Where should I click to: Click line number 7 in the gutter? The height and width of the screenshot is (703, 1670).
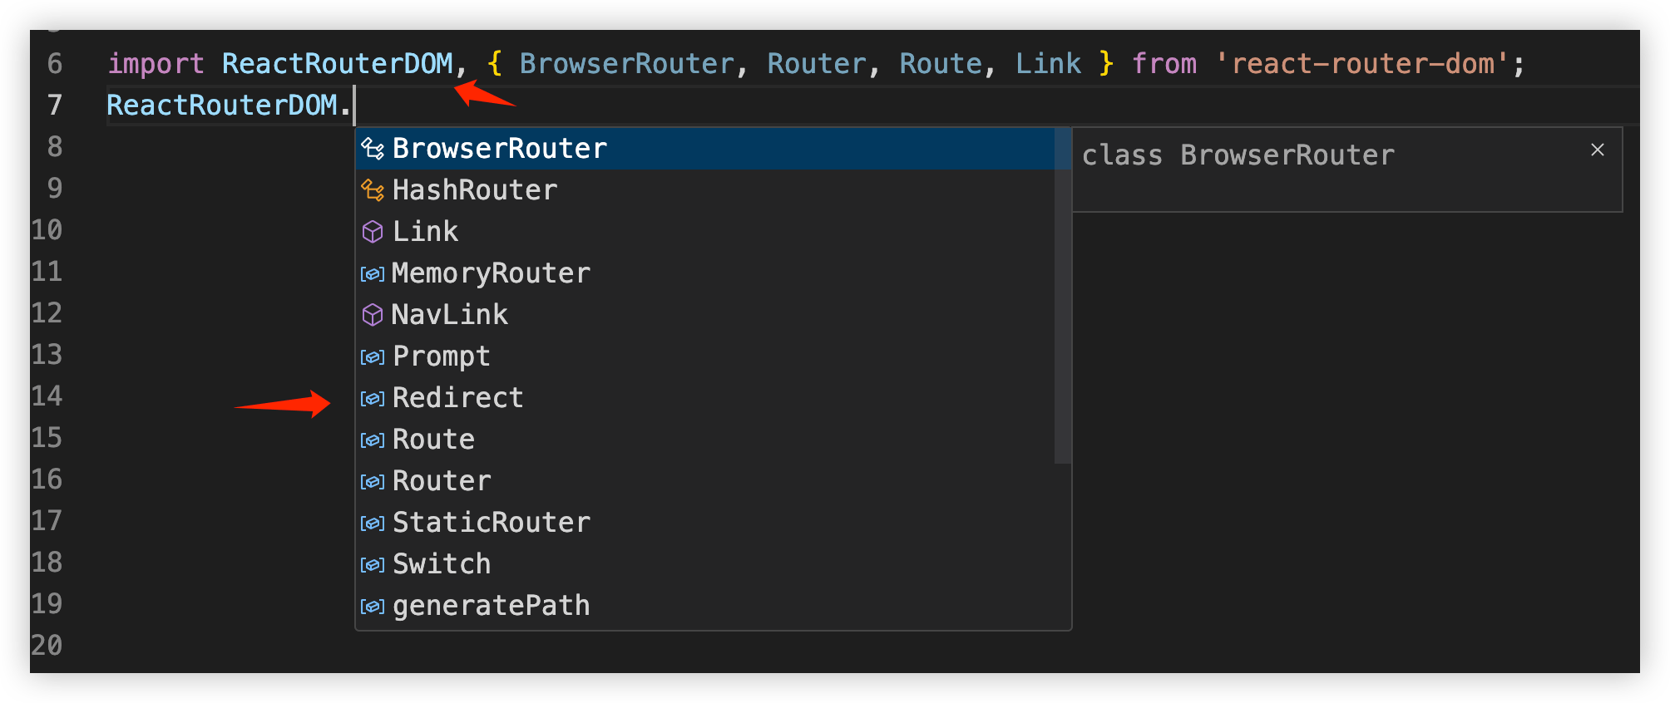(55, 104)
